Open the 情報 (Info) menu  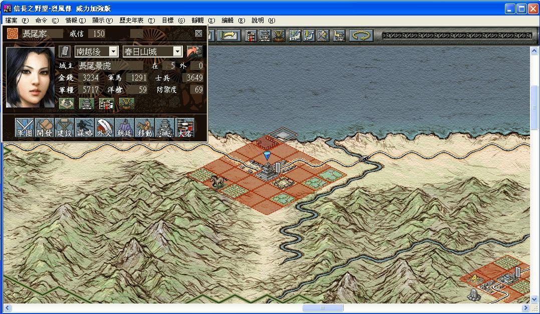click(76, 20)
